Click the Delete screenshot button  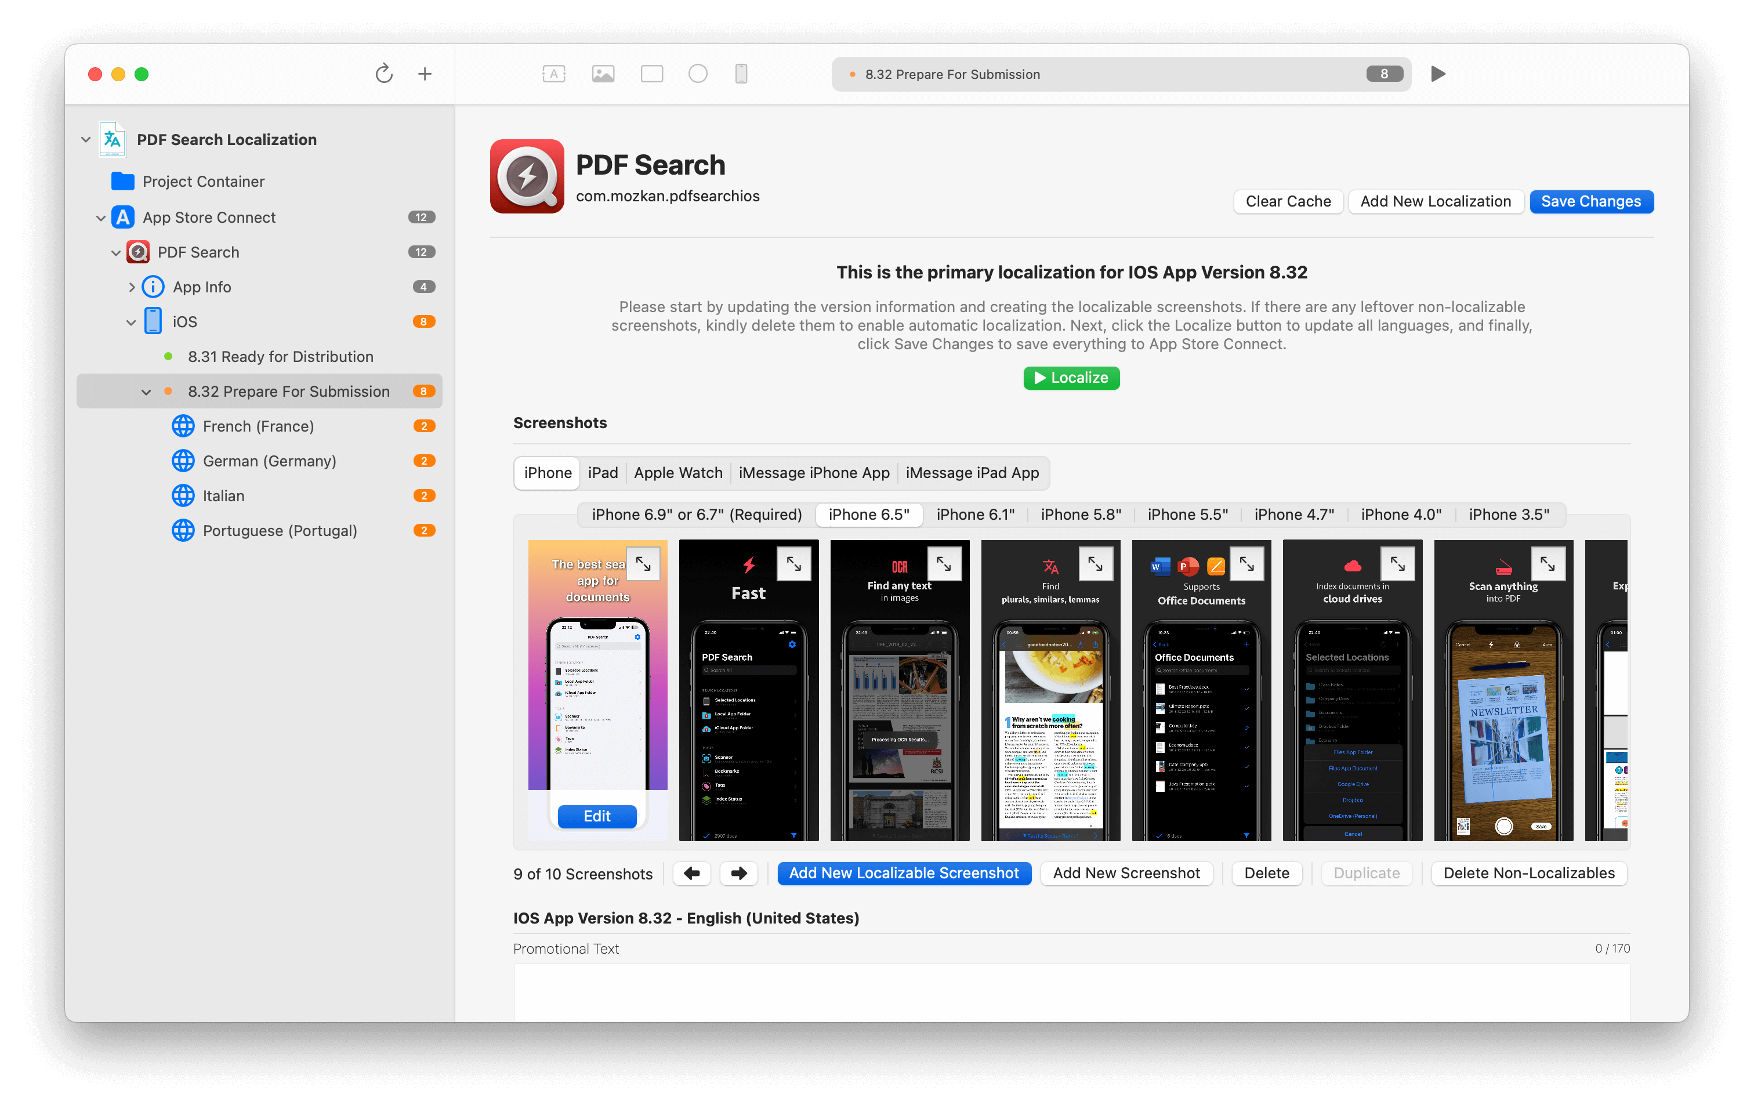click(x=1267, y=874)
